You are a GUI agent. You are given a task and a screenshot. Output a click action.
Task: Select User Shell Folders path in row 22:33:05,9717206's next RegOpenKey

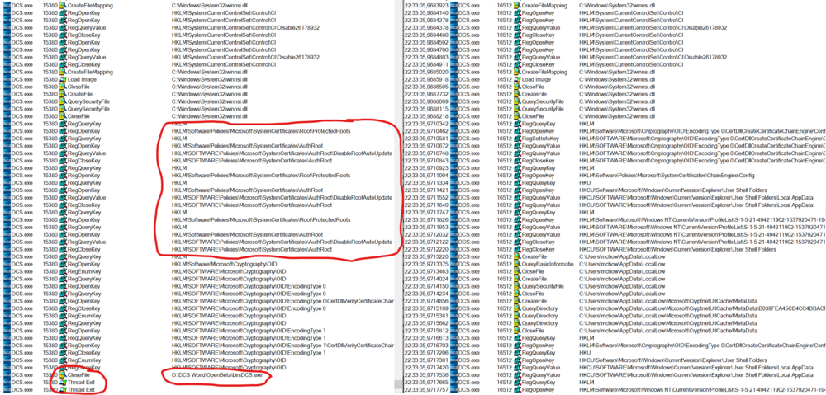pyautogui.click(x=672, y=360)
